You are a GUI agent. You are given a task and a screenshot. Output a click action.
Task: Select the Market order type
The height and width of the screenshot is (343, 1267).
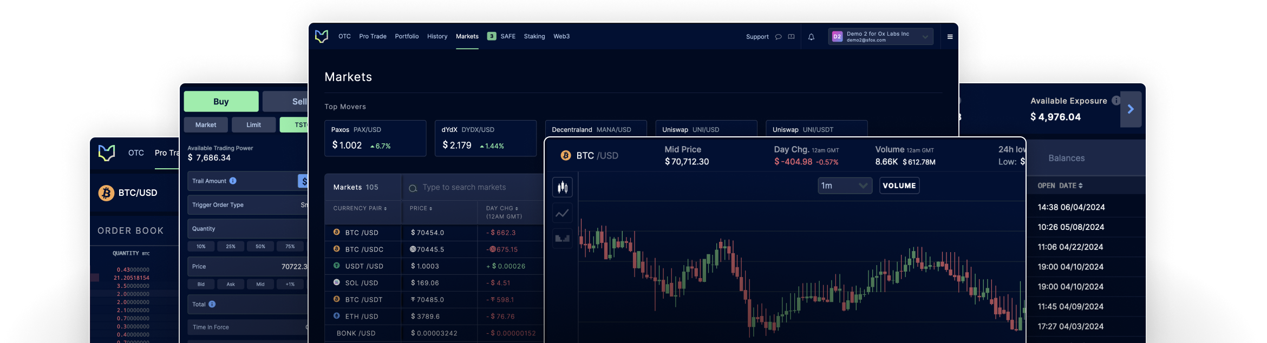tap(206, 124)
